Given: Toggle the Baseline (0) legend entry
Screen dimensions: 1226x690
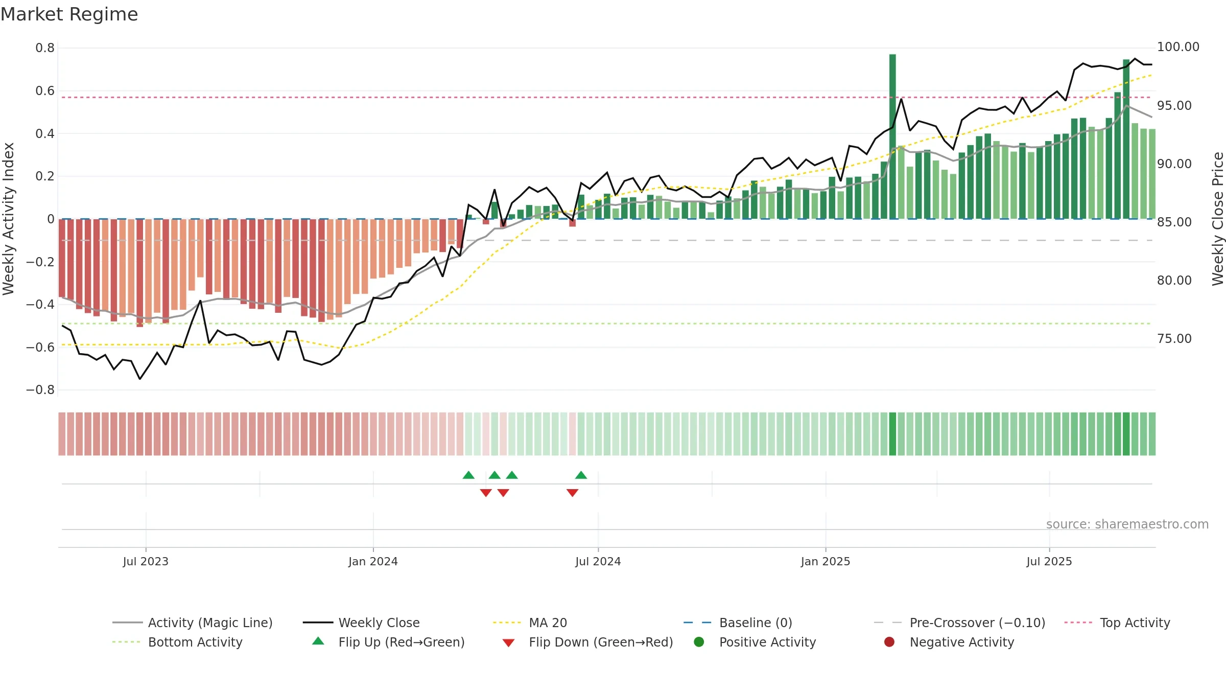Looking at the screenshot, I should 738,623.
